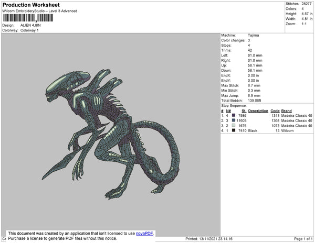Select zoom value '1:1'

point(304,24)
